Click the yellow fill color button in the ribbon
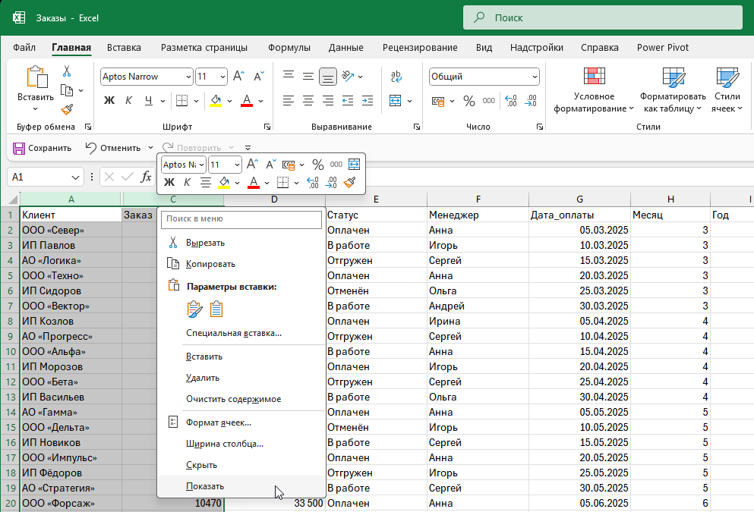The image size is (754, 512). [x=216, y=101]
